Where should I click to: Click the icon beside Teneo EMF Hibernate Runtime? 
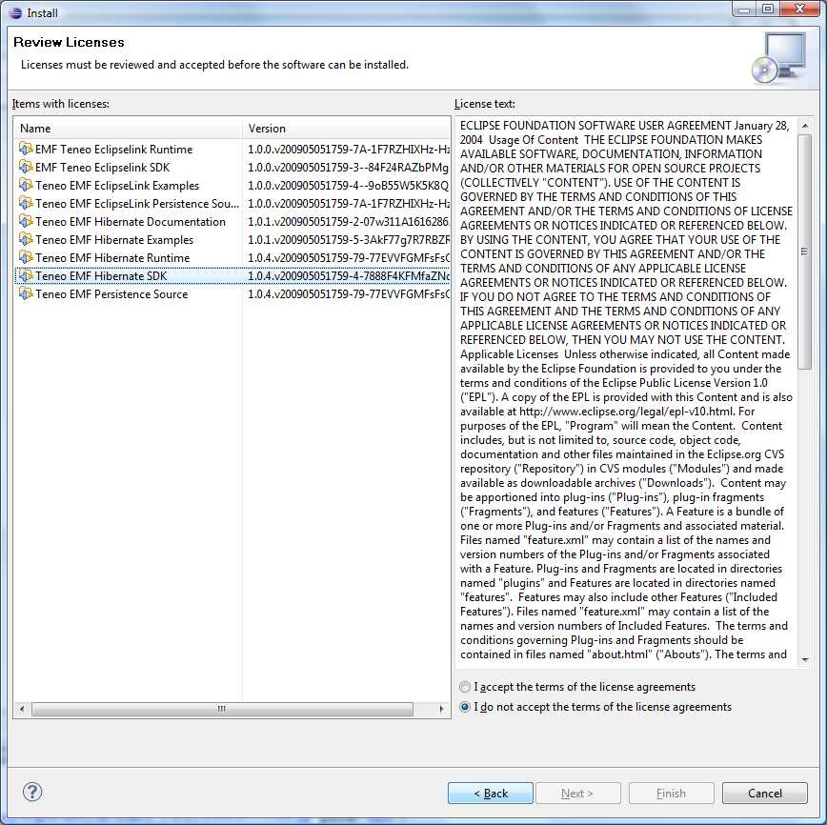26,257
